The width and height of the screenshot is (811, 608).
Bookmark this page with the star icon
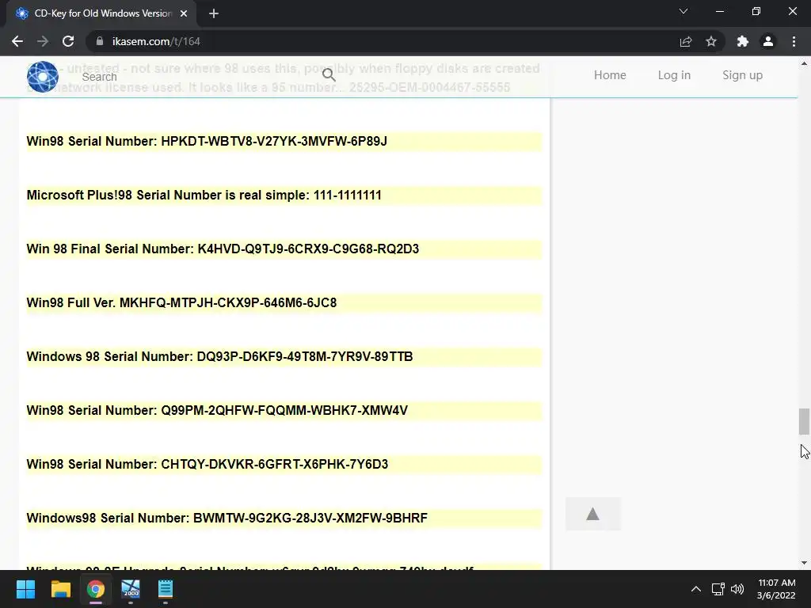pyautogui.click(x=711, y=41)
